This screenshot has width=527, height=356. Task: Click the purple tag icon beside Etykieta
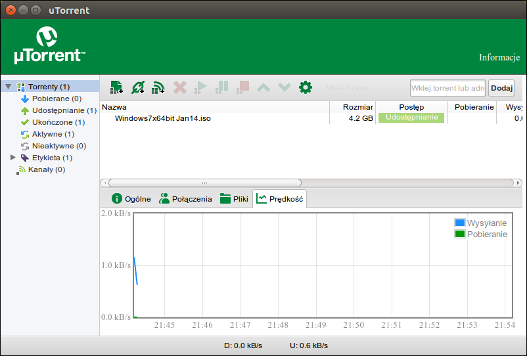tap(25, 158)
